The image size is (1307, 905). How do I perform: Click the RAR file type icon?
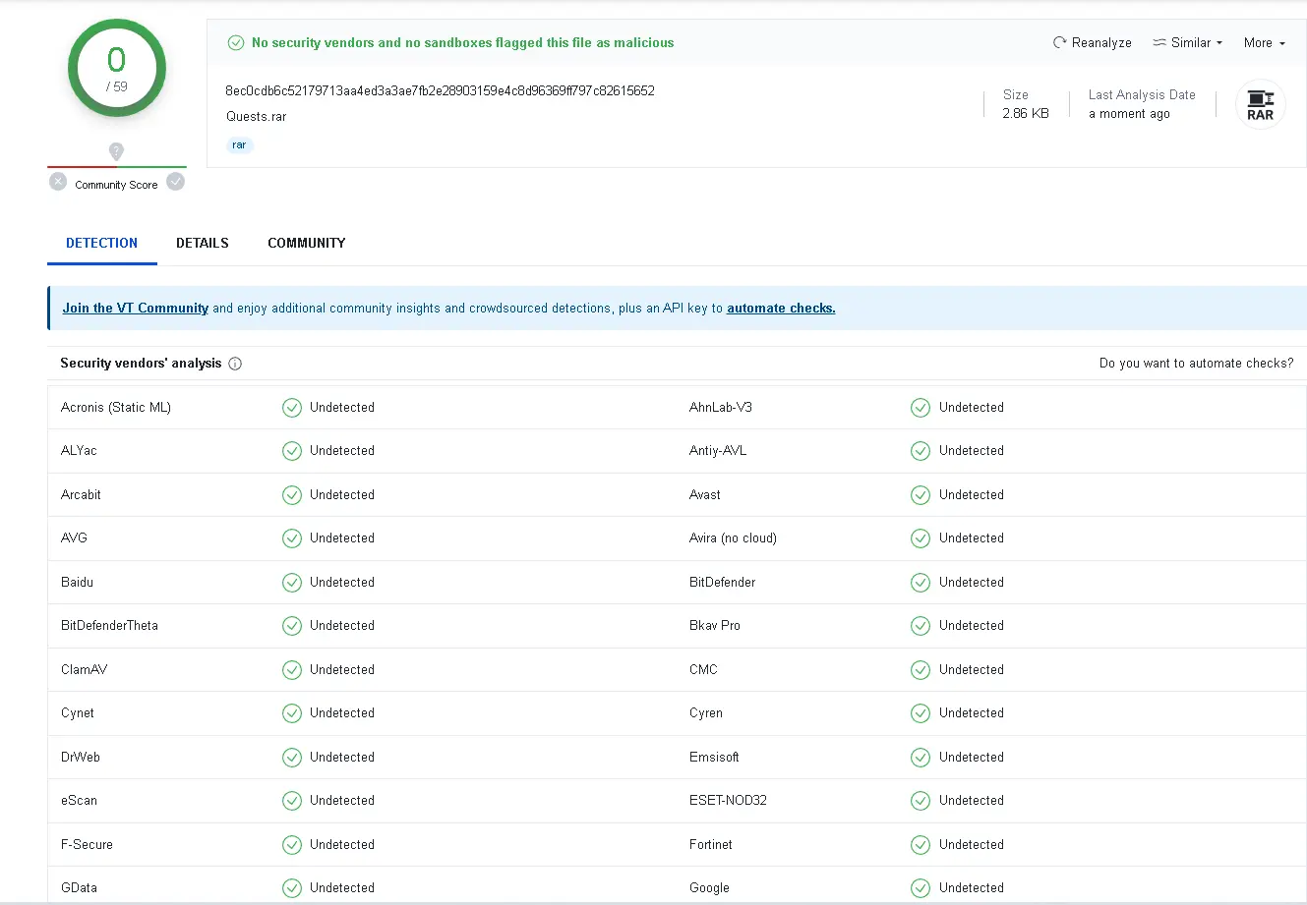1260,104
